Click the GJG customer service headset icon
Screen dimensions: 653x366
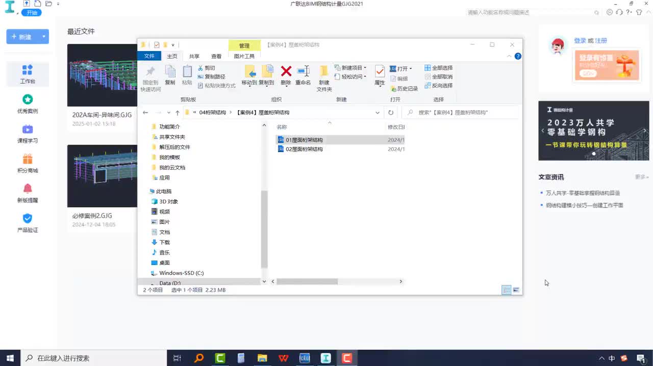(619, 12)
